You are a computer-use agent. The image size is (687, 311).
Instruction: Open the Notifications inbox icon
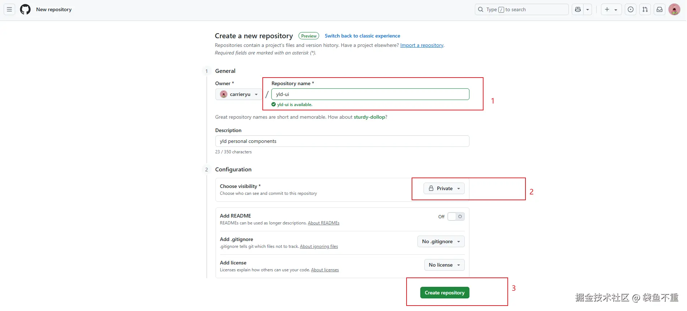[660, 10]
